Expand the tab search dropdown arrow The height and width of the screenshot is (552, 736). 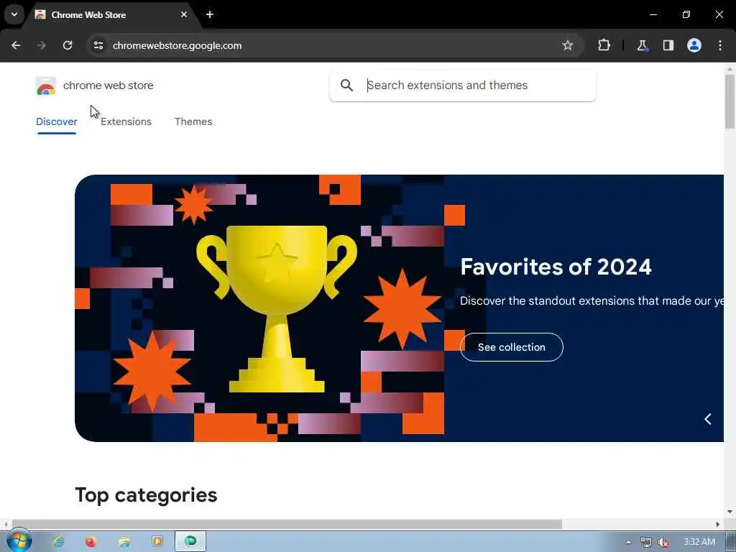[x=14, y=14]
